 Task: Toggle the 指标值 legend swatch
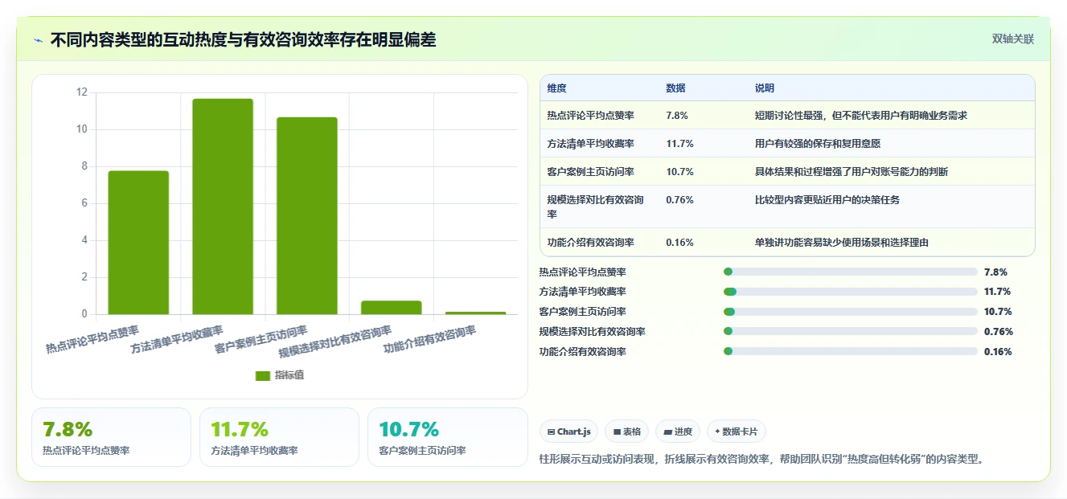263,375
